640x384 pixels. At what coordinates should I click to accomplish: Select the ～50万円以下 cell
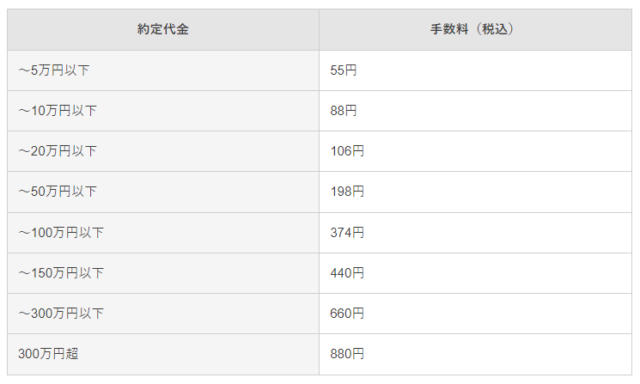click(x=58, y=192)
